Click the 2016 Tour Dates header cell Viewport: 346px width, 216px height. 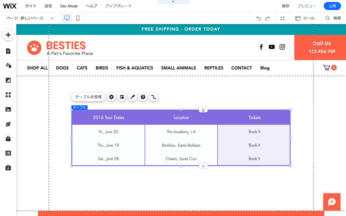(108, 118)
